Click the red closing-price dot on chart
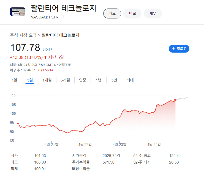 pyautogui.click(x=175, y=100)
